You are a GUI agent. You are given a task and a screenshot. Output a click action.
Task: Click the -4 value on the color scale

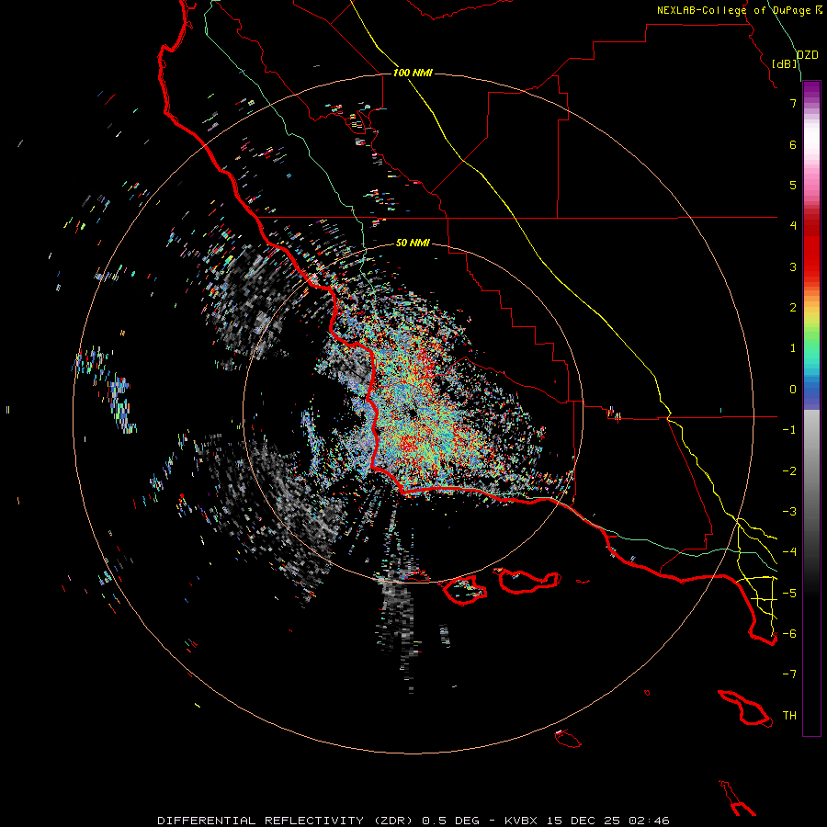789,552
